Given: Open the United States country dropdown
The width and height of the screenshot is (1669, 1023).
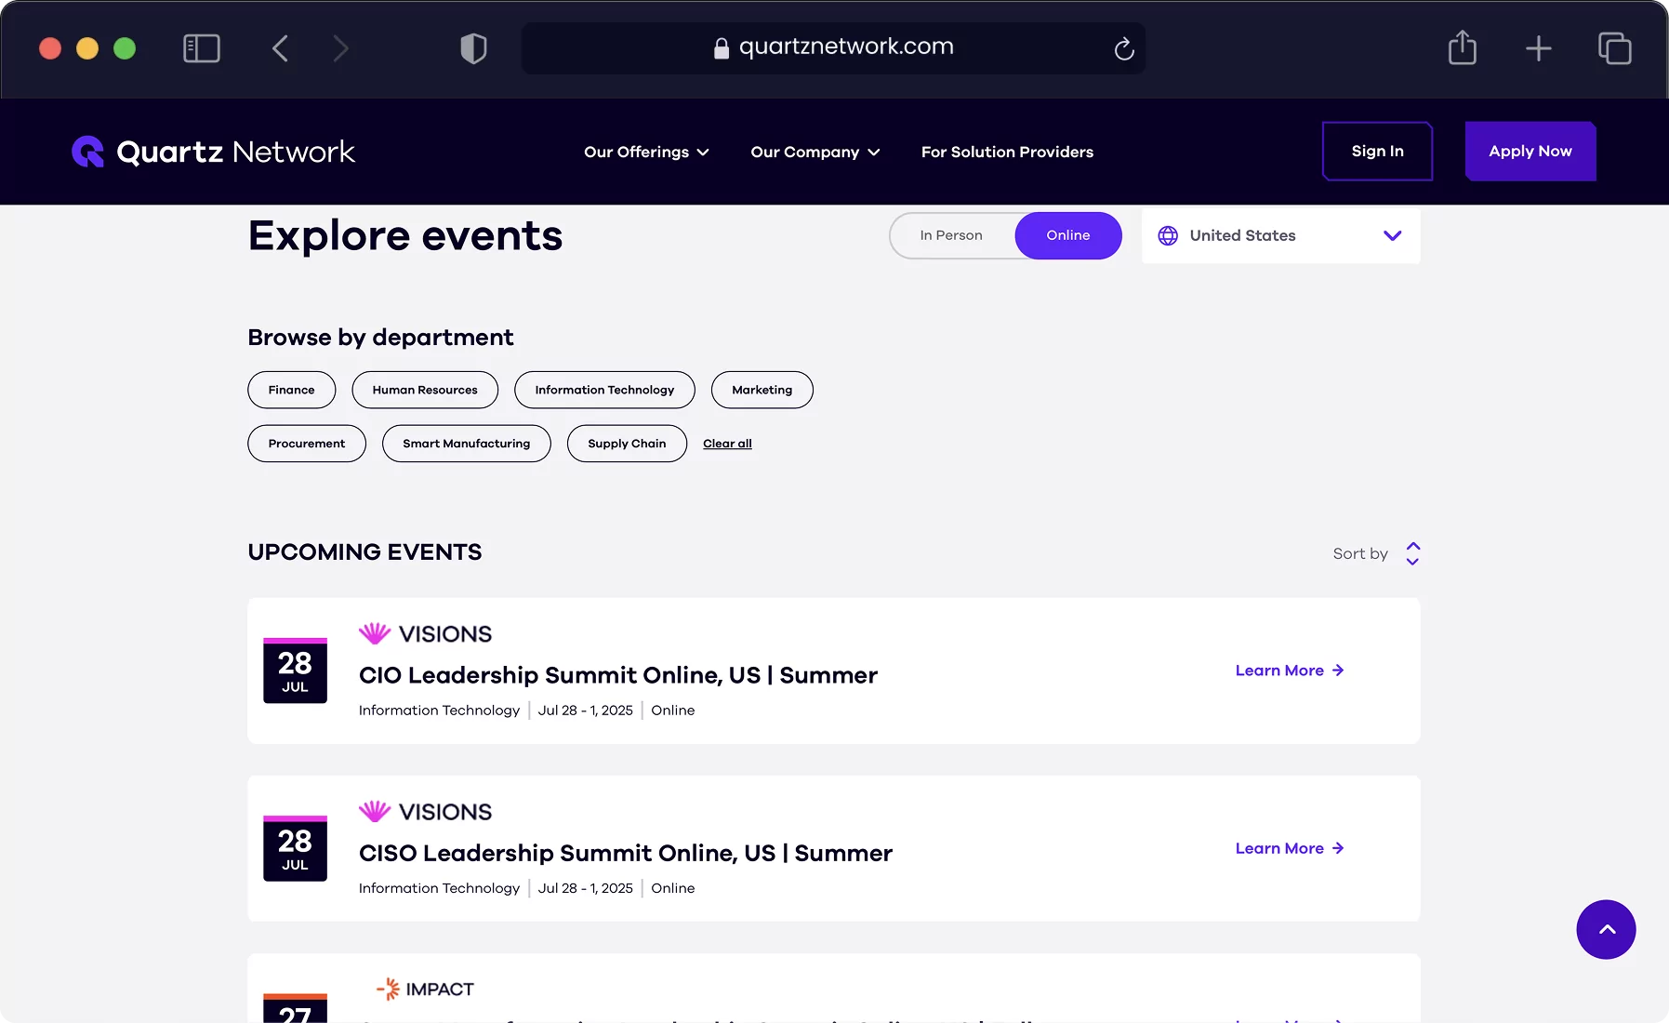Looking at the screenshot, I should 1280,235.
